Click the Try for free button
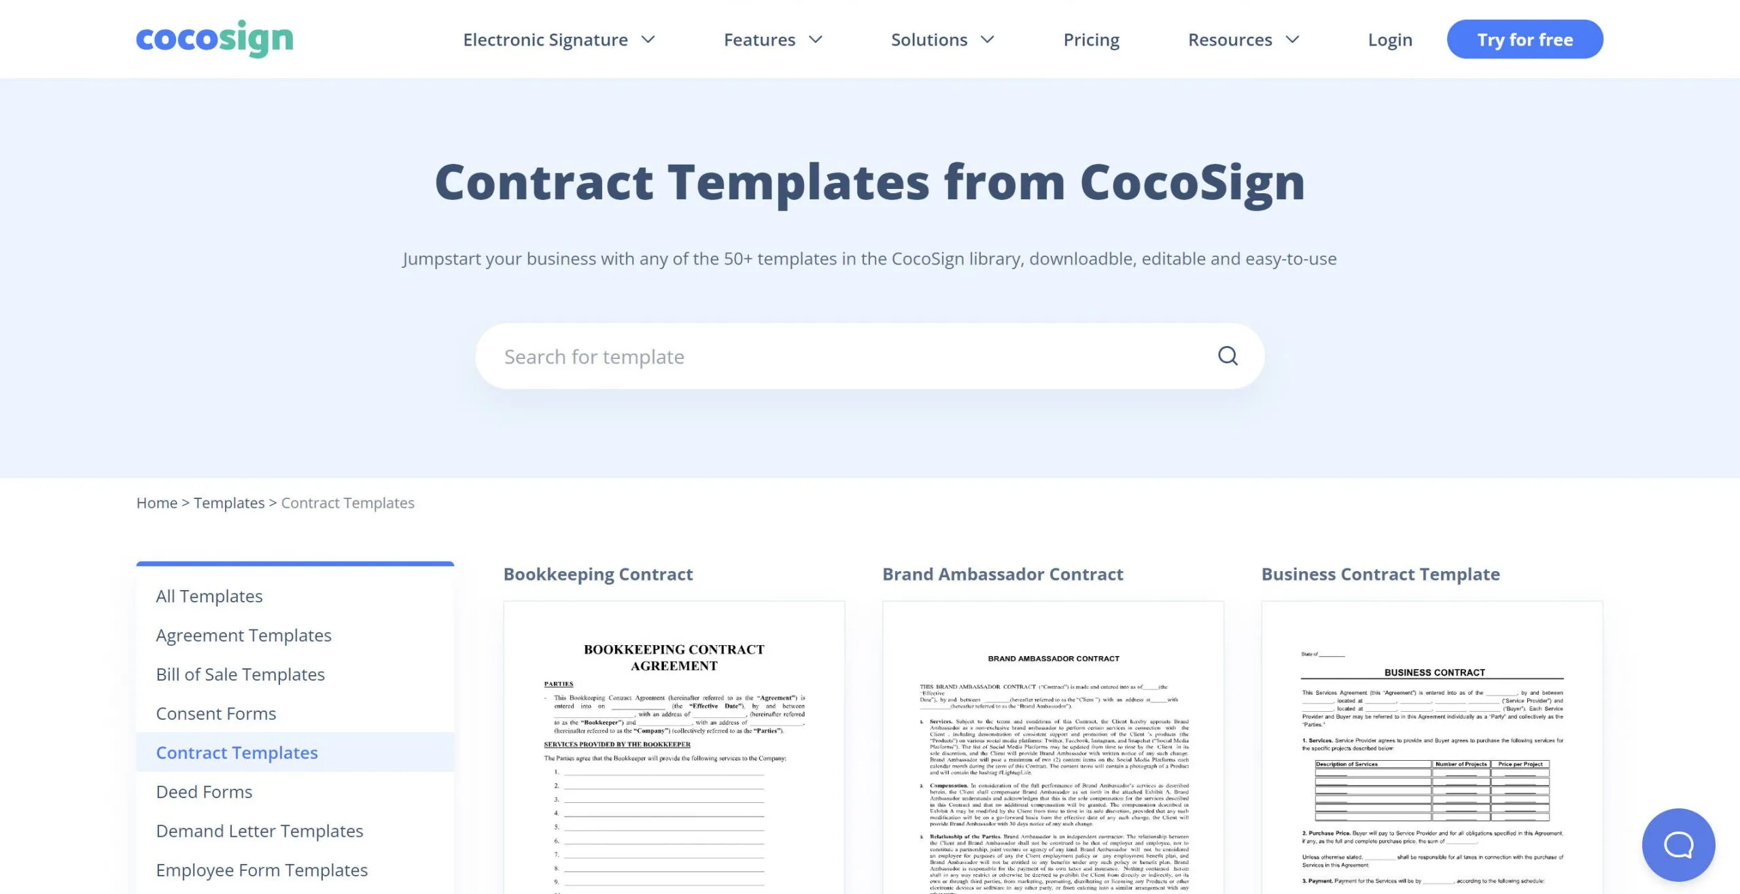The height and width of the screenshot is (894, 1740). 1525,39
